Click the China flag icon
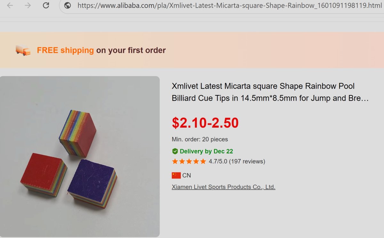384x238 pixels. [x=176, y=175]
